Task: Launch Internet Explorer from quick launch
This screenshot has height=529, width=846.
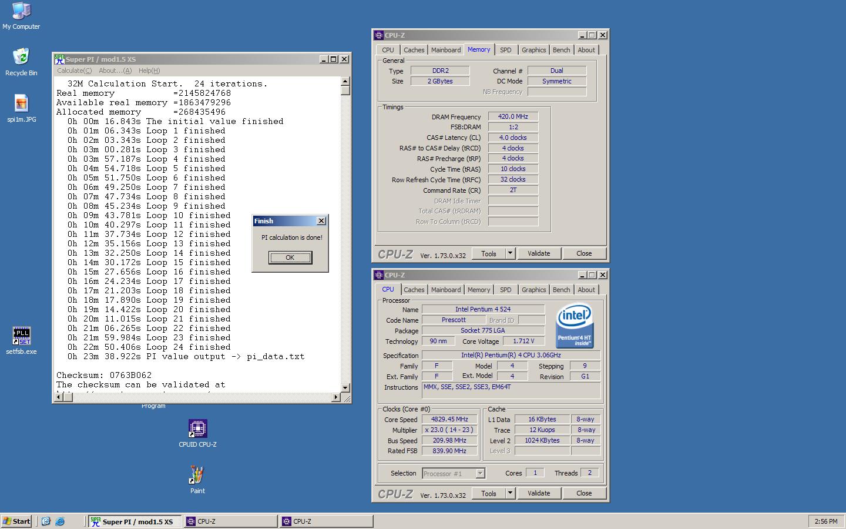Action: [x=59, y=521]
